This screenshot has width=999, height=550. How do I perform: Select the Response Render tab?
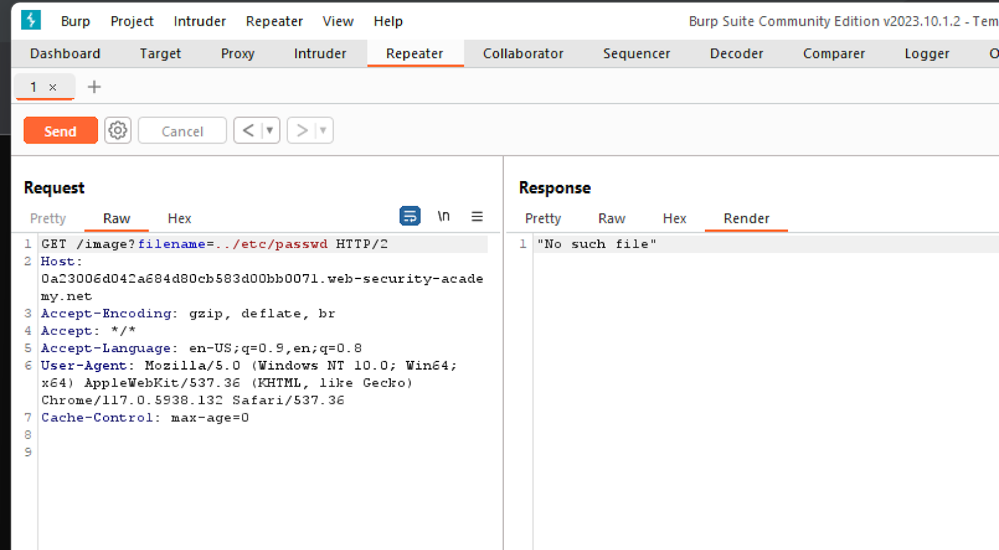747,219
